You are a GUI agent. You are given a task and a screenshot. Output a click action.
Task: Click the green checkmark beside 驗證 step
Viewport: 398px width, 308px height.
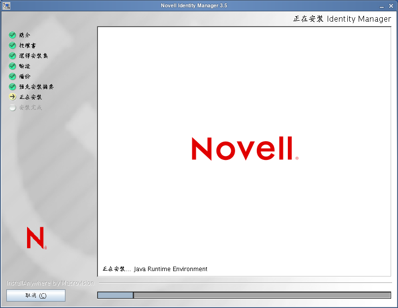click(12, 66)
